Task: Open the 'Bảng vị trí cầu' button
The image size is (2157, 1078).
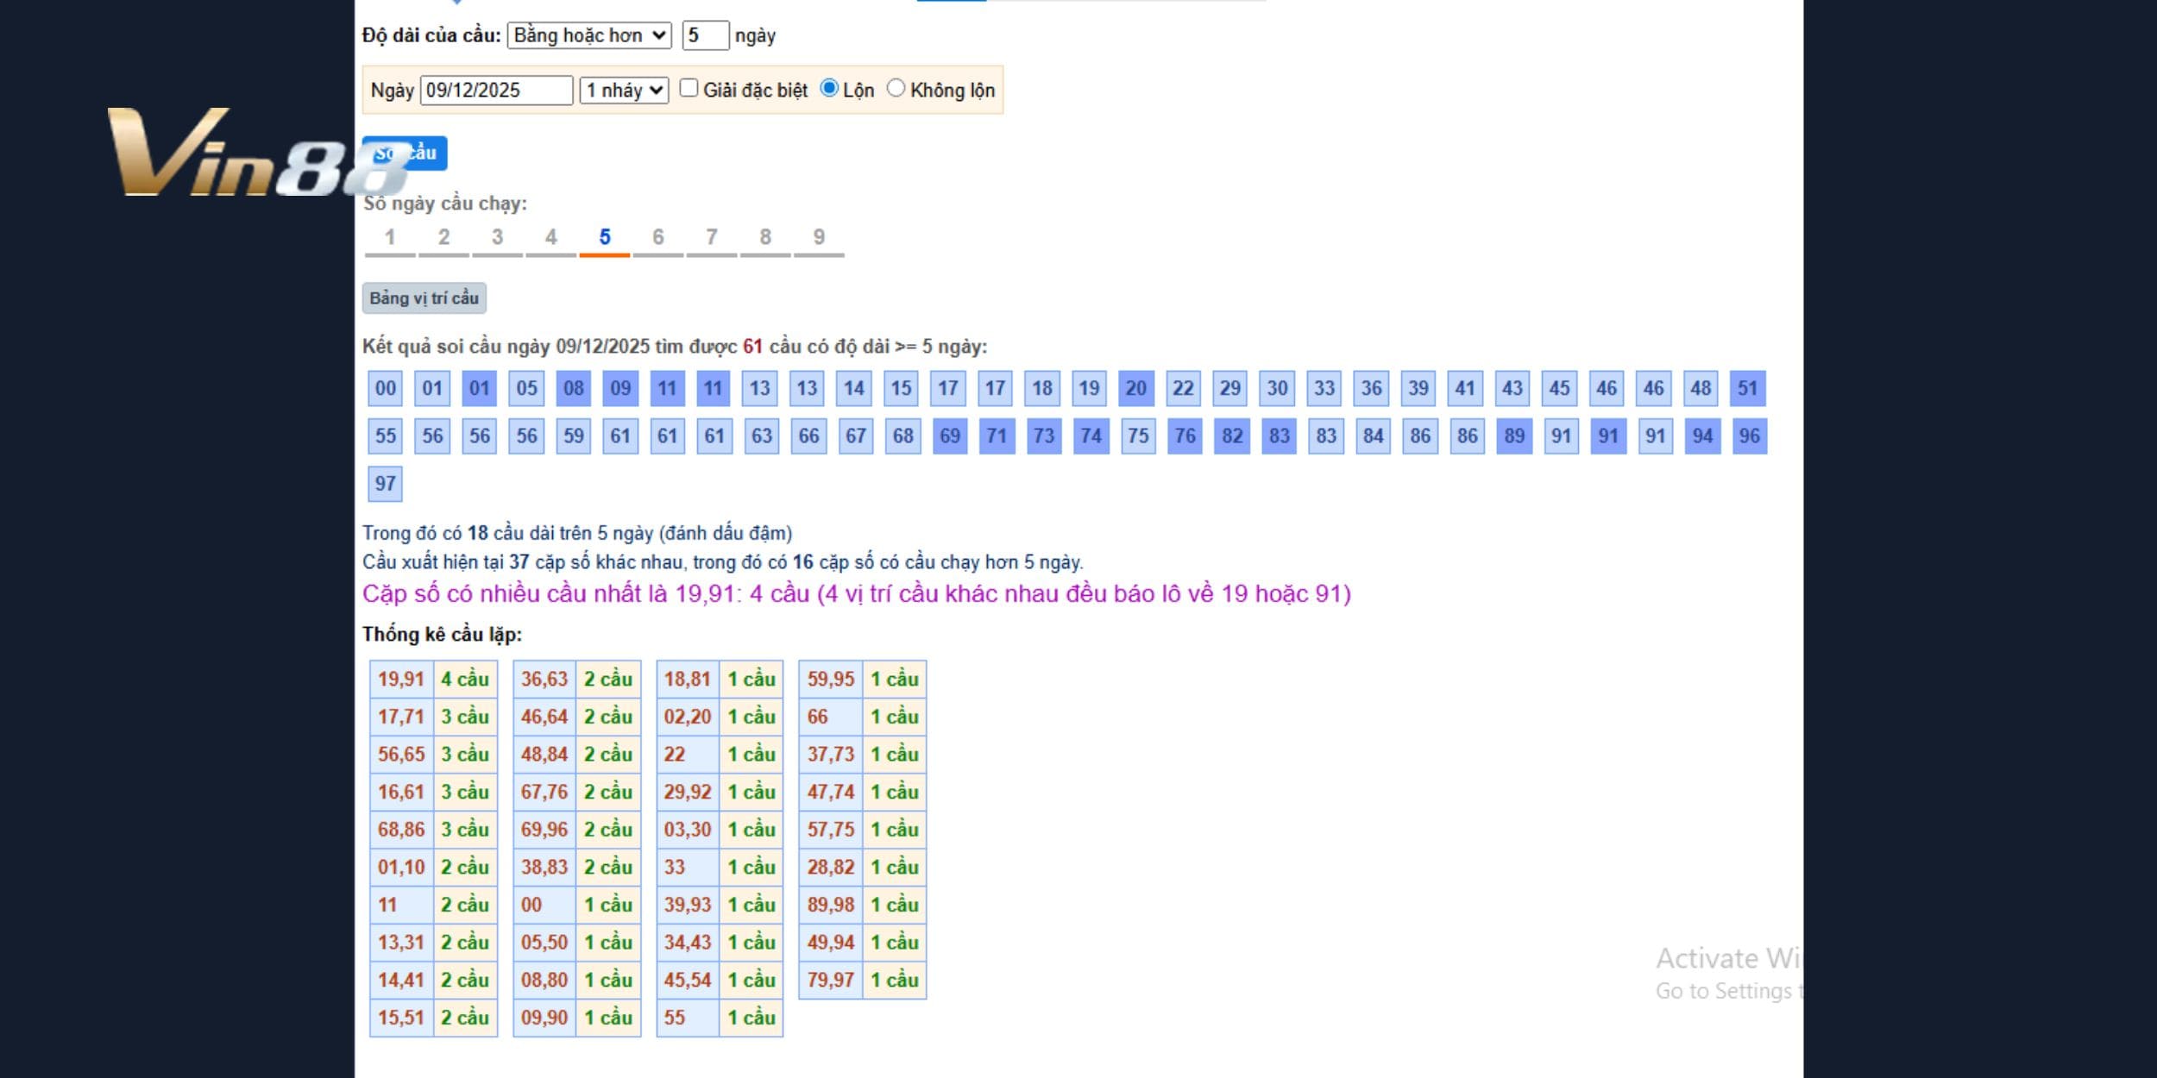Action: tap(424, 298)
